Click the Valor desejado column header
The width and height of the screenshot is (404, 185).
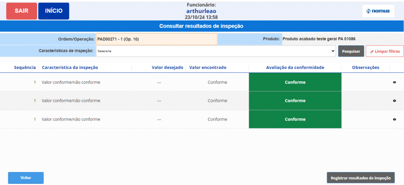167,68
